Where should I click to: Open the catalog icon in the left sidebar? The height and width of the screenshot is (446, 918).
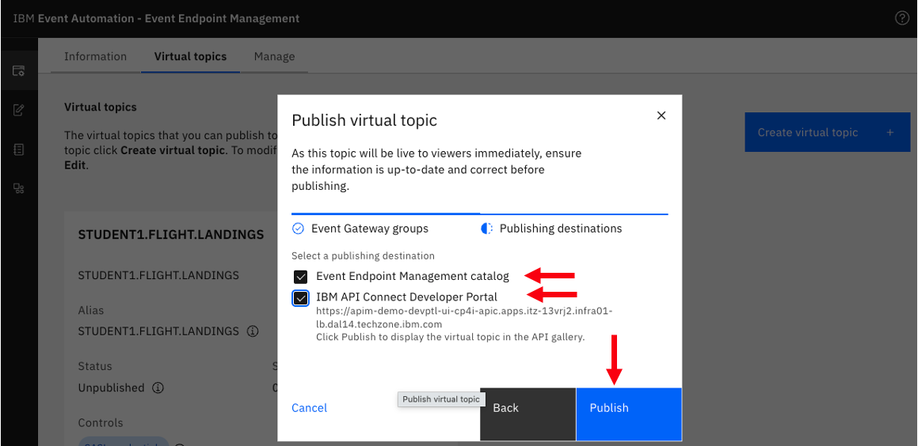(x=19, y=70)
